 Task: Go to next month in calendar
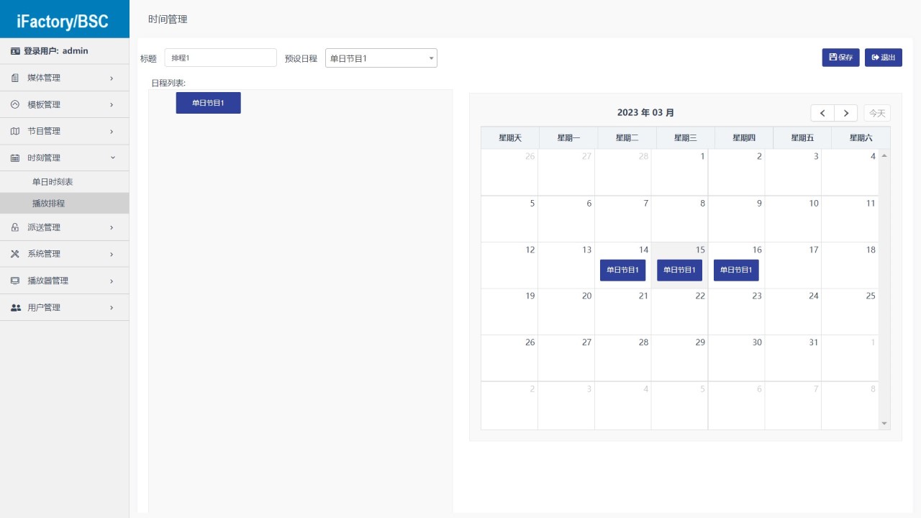pyautogui.click(x=845, y=113)
